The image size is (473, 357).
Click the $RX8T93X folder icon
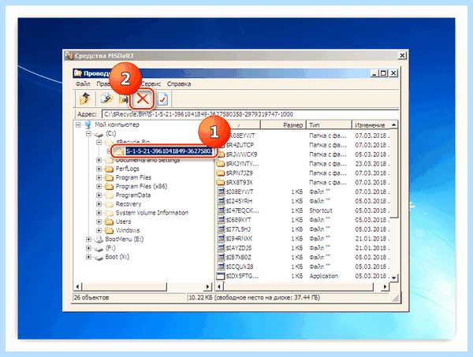(x=221, y=182)
